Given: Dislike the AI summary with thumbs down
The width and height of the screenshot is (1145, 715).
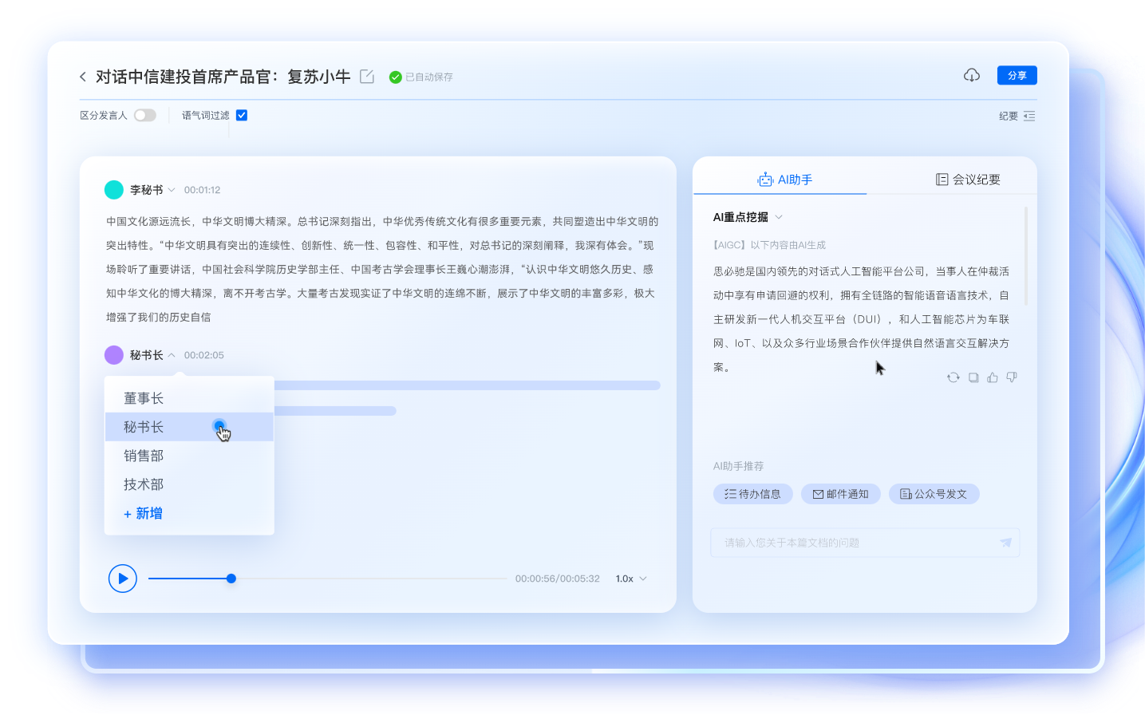Looking at the screenshot, I should point(1012,377).
